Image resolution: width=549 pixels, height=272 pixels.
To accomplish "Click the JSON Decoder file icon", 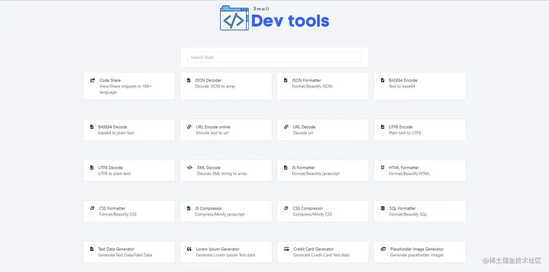I will click(x=188, y=80).
